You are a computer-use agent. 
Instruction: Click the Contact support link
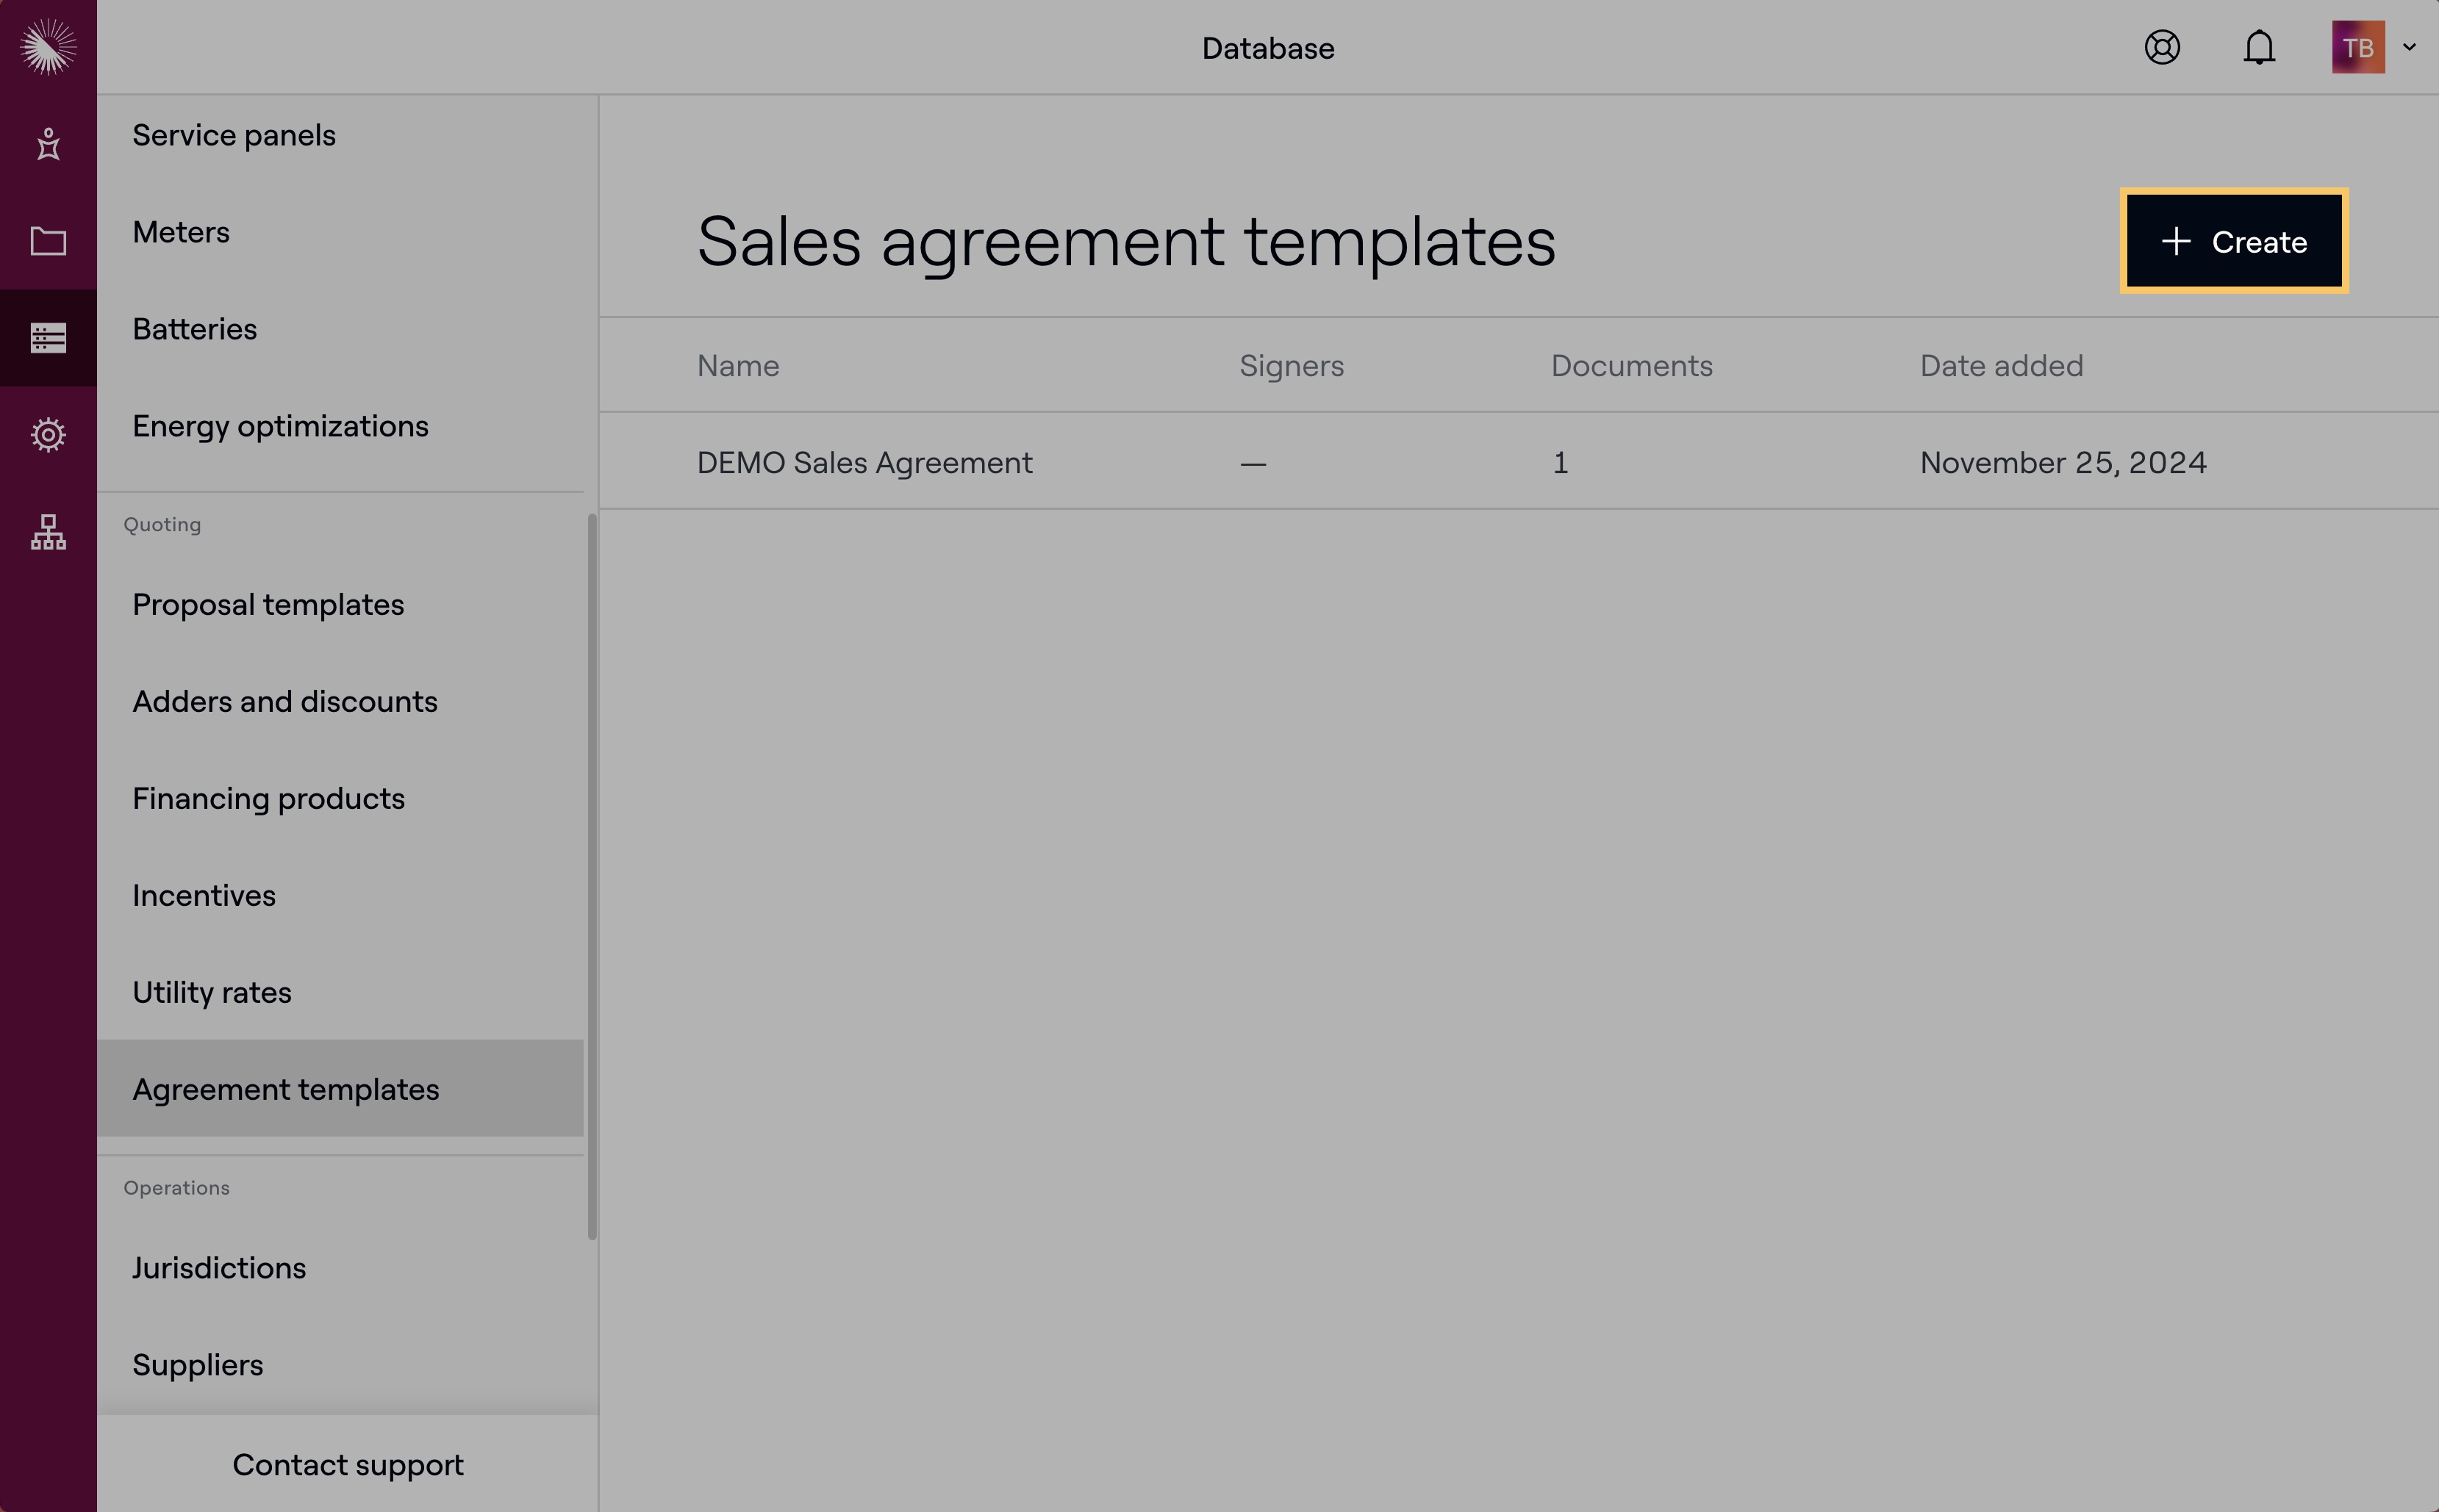[347, 1464]
